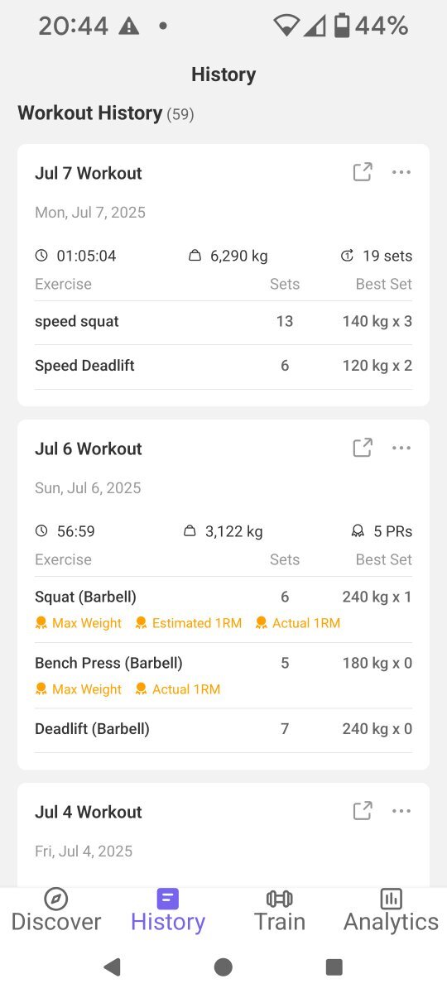
Task: Select the speed squat exercise row
Action: point(223,322)
